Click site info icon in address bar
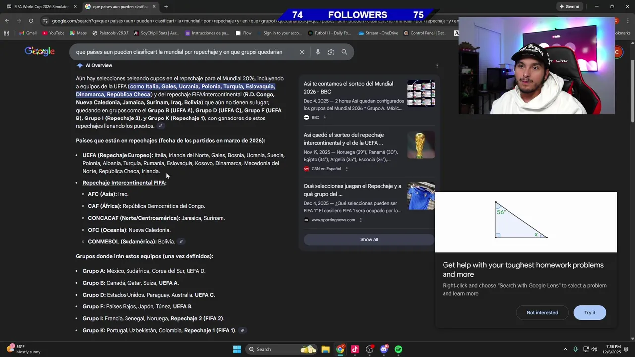 pyautogui.click(x=45, y=21)
